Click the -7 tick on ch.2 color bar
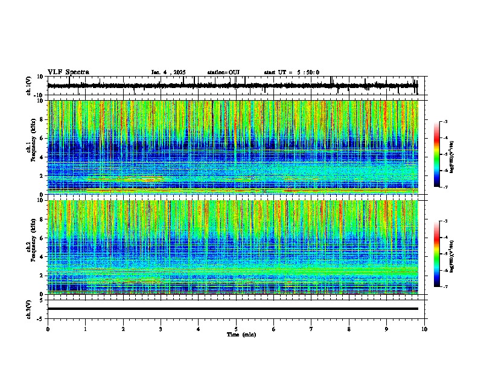The width and height of the screenshot is (478, 369). [x=445, y=287]
